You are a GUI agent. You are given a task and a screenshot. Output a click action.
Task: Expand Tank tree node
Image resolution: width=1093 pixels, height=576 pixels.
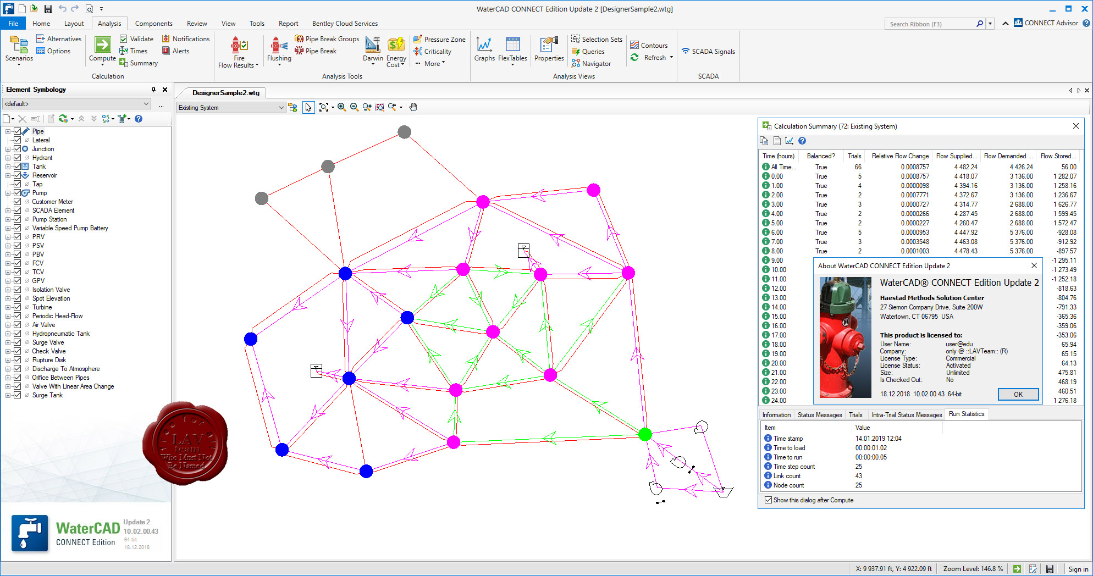[8, 167]
